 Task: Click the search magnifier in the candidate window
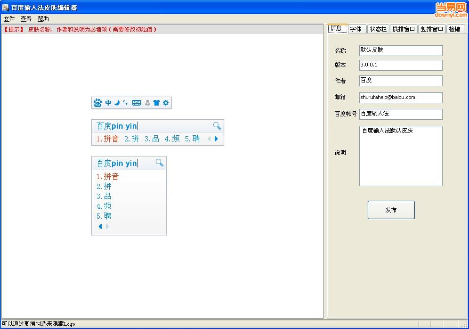point(216,125)
